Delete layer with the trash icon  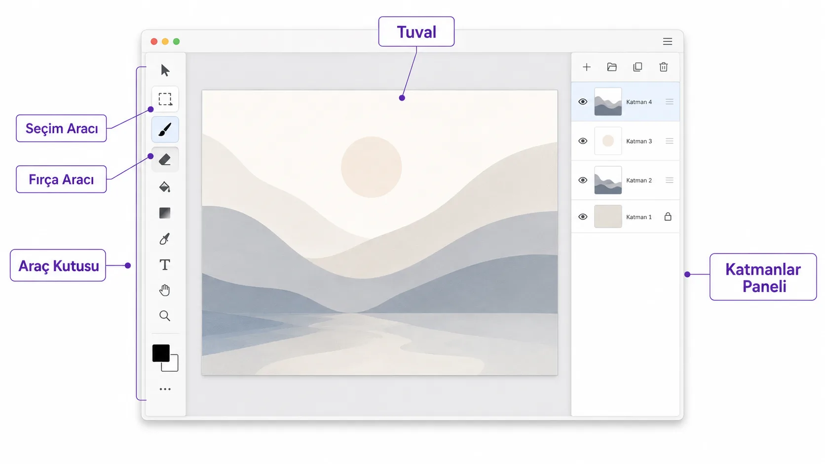(664, 67)
